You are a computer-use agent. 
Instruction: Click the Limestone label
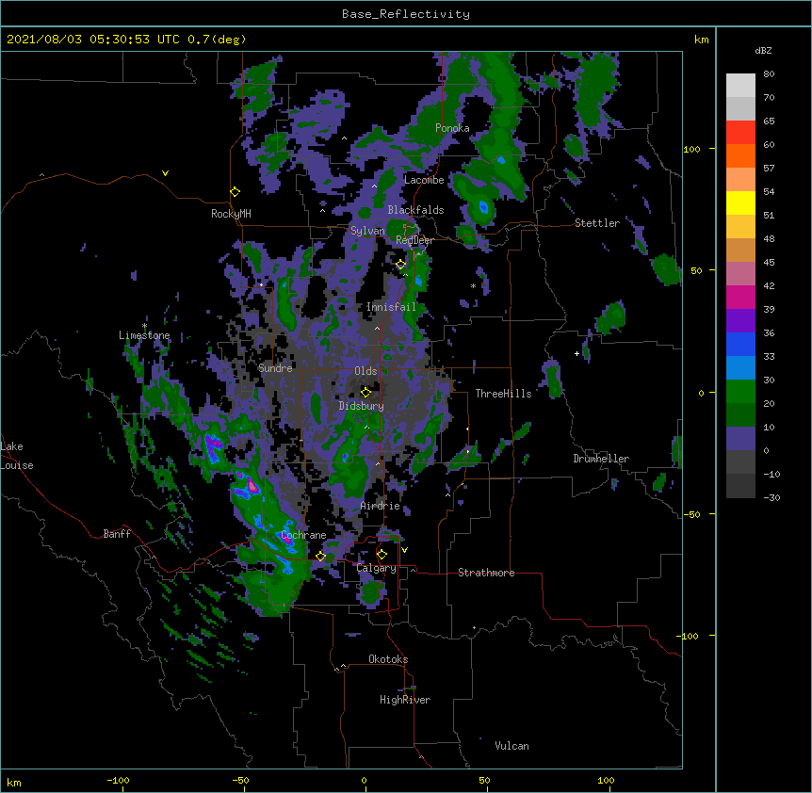[x=144, y=335]
